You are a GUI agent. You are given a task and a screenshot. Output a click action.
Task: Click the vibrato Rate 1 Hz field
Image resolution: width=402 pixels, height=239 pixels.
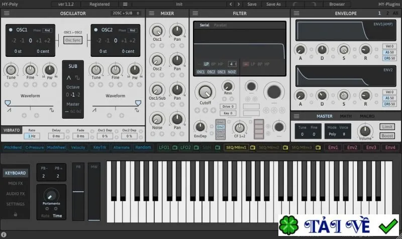[x=32, y=136]
